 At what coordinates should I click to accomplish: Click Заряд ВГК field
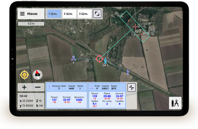(114, 87)
